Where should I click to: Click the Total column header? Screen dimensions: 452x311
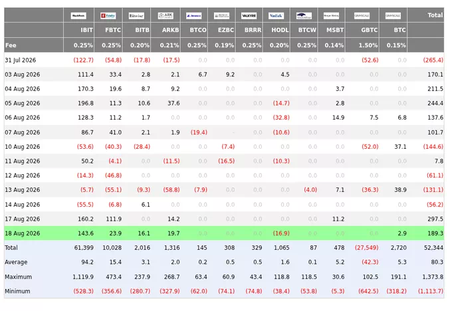(x=435, y=15)
